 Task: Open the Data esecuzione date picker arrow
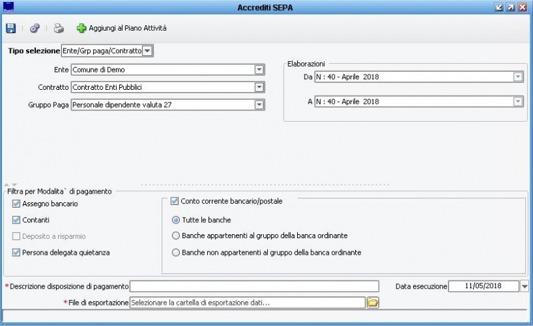point(524,286)
